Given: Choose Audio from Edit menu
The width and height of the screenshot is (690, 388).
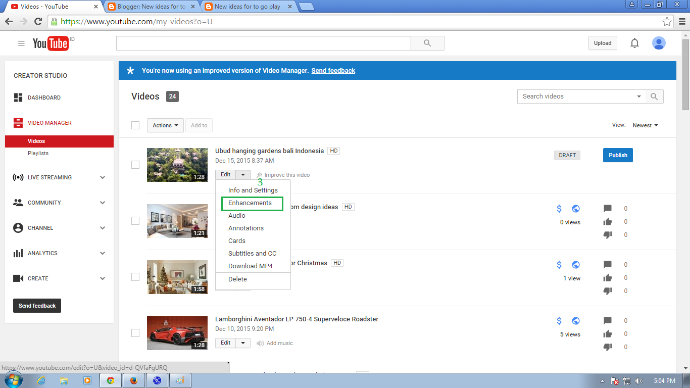Looking at the screenshot, I should (x=253, y=216).
